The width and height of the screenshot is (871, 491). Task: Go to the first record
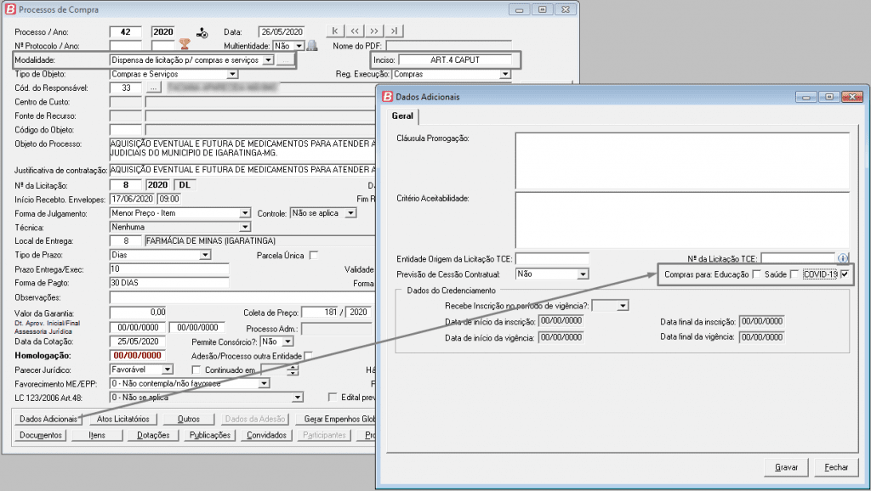pyautogui.click(x=339, y=31)
